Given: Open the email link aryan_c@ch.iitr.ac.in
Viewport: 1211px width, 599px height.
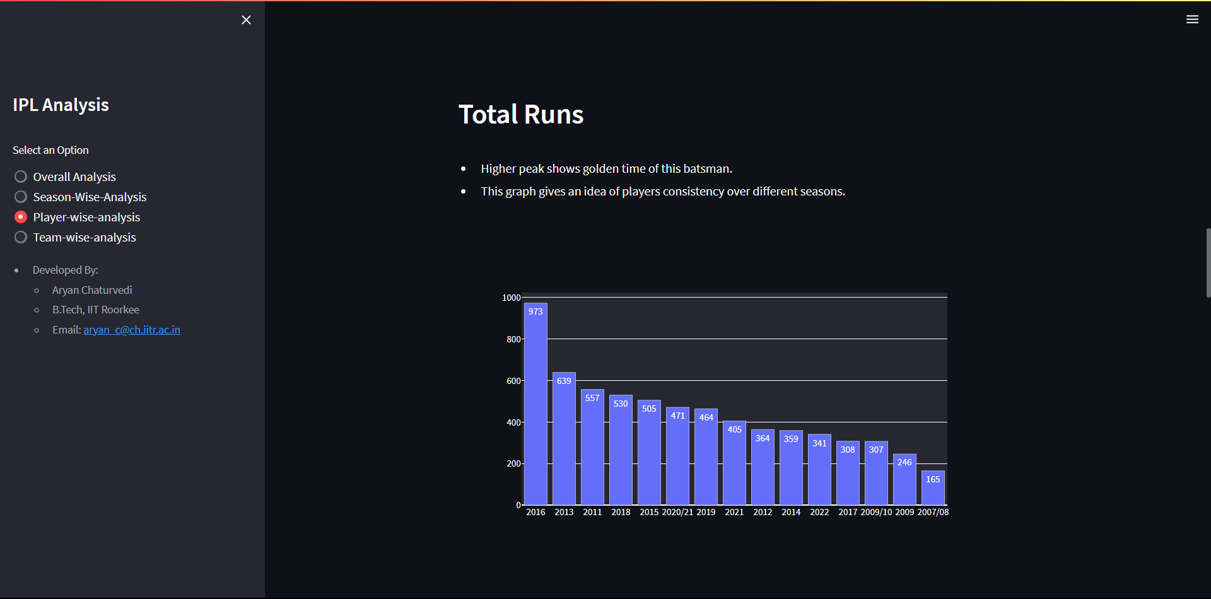Looking at the screenshot, I should [x=131, y=329].
